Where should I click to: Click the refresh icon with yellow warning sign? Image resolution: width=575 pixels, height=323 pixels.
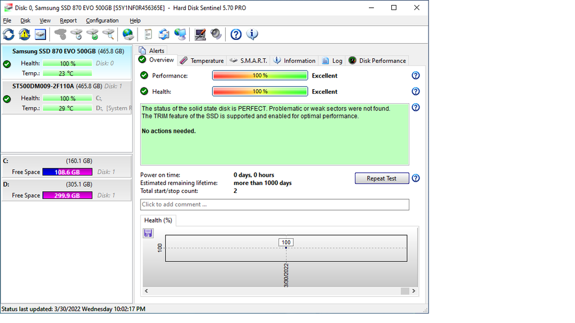coord(25,34)
